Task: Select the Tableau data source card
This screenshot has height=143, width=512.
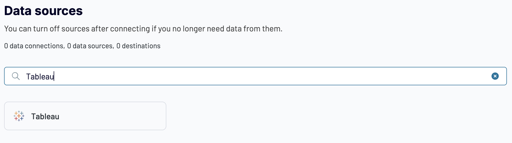Action: (x=85, y=116)
